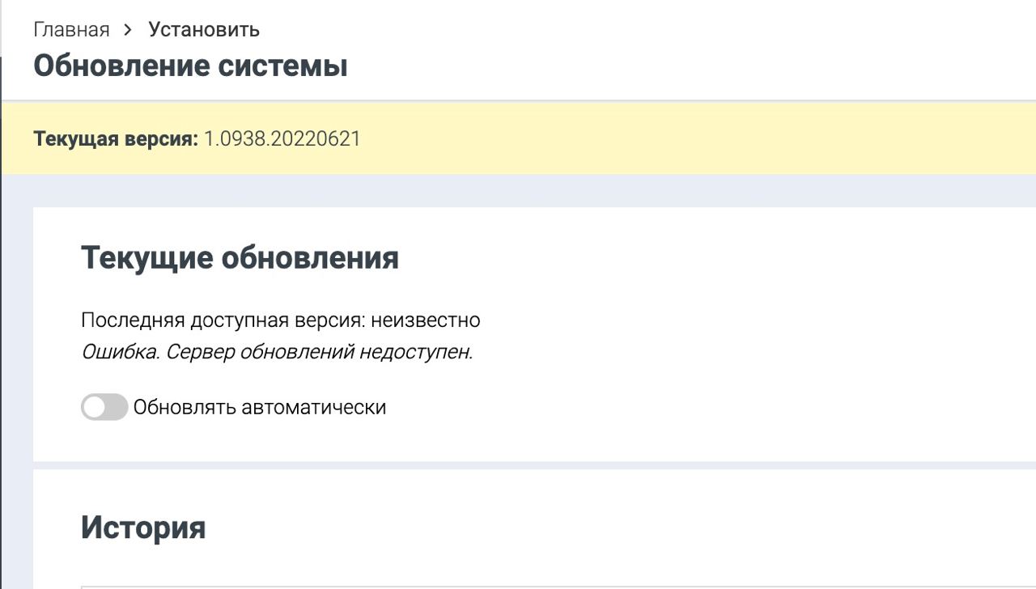
Task: Click the italic word Ошибка
Action: point(120,353)
